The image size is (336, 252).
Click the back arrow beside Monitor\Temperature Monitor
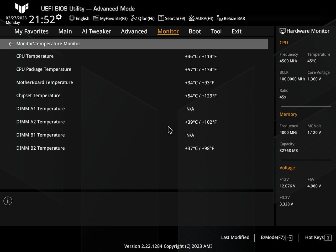pyautogui.click(x=10, y=44)
